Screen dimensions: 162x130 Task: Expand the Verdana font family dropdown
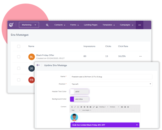point(114,107)
